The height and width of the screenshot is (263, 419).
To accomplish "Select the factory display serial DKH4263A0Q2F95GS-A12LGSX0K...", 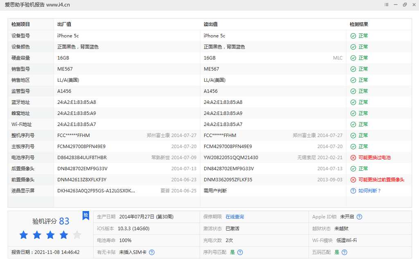I will tap(96, 191).
